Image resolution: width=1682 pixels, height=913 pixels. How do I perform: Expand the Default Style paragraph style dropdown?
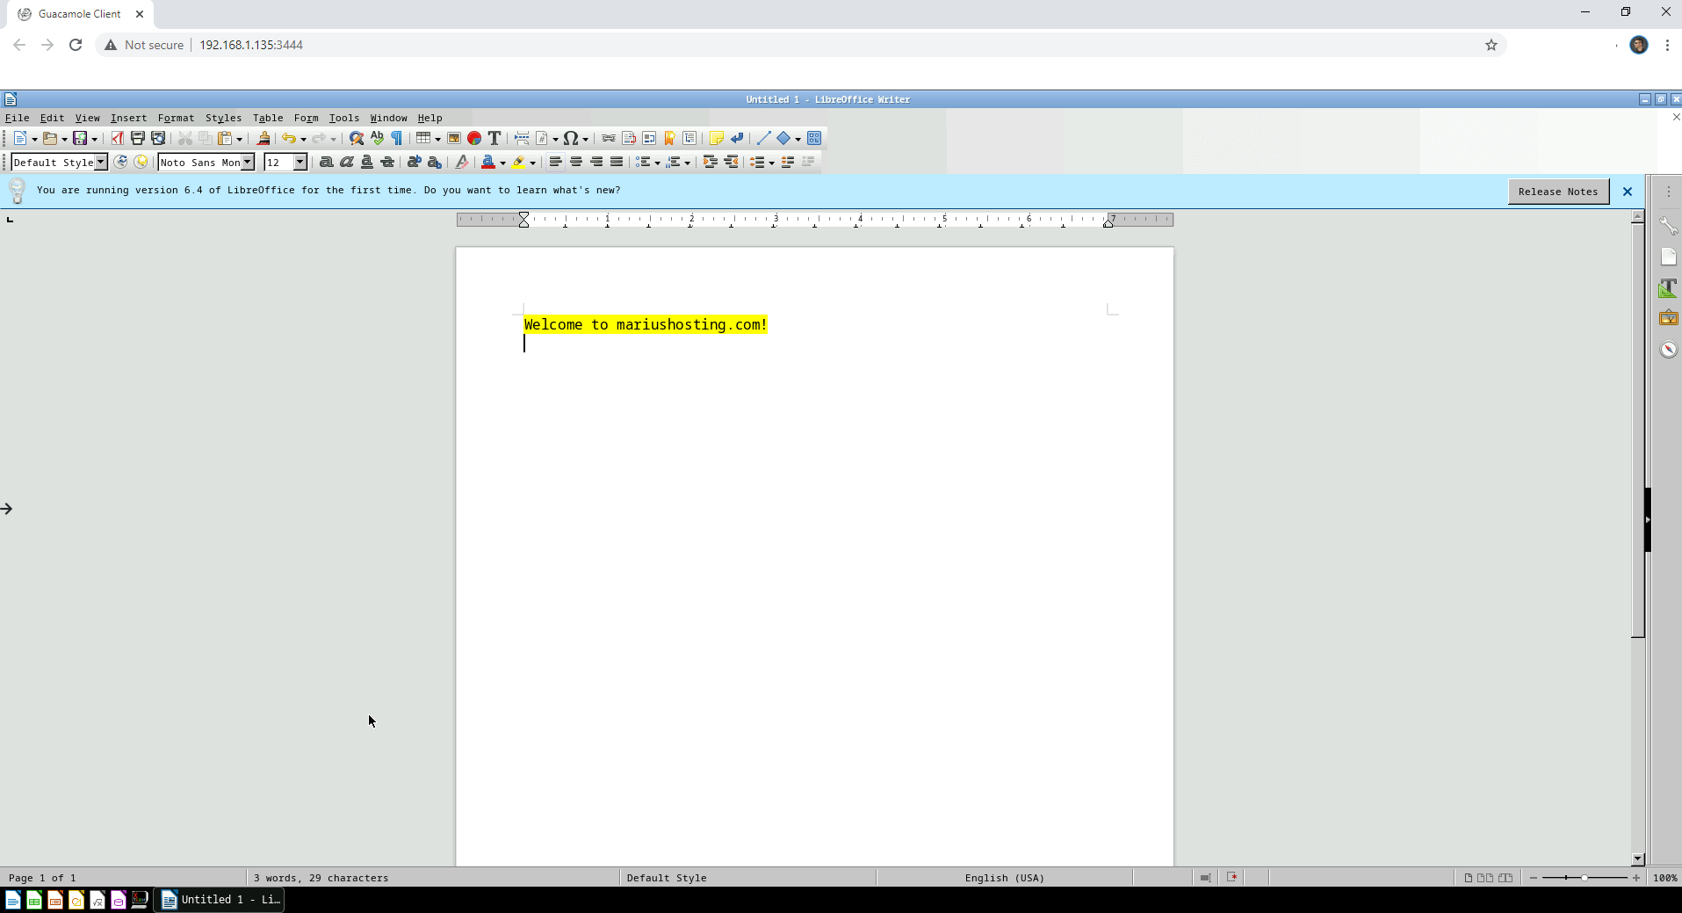point(101,162)
